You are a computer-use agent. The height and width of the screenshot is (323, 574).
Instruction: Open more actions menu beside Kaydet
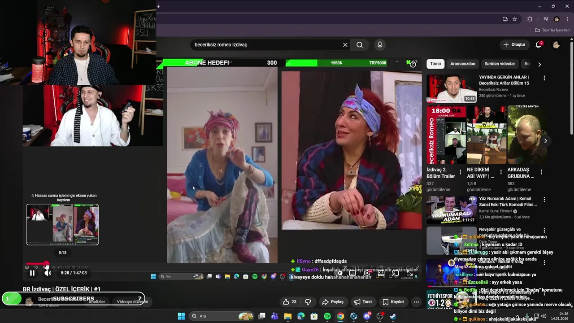click(x=416, y=302)
